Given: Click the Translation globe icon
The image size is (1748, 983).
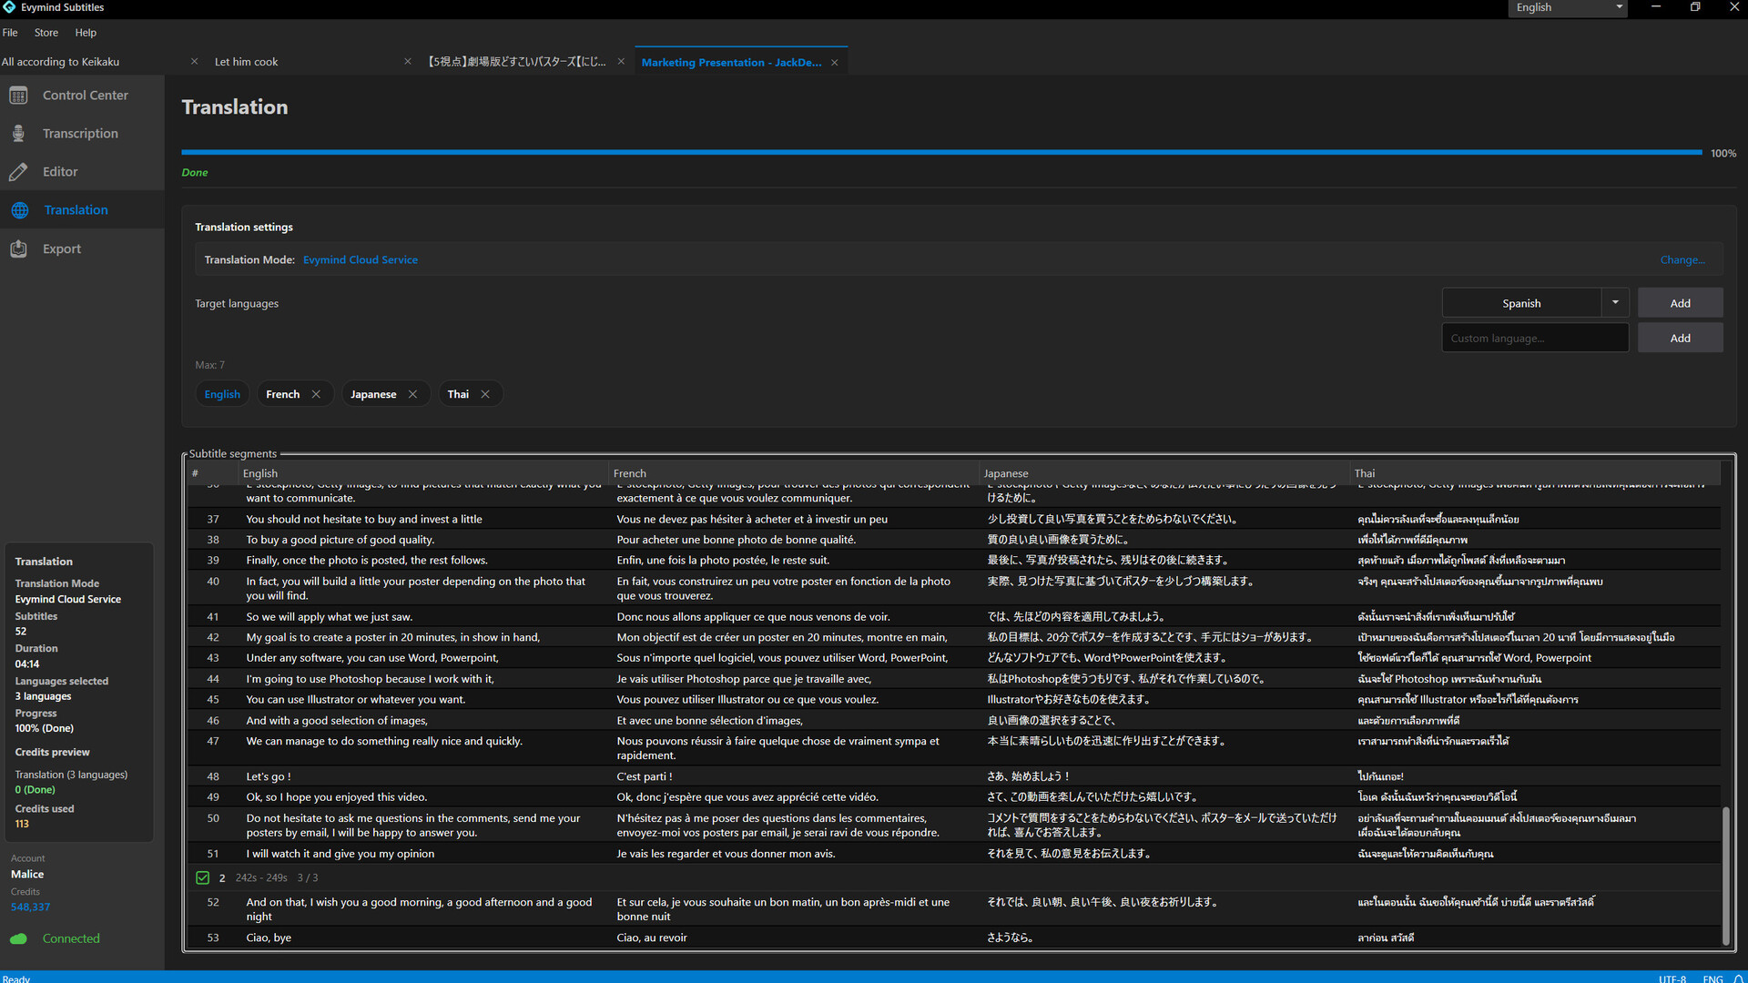Looking at the screenshot, I should 20,210.
